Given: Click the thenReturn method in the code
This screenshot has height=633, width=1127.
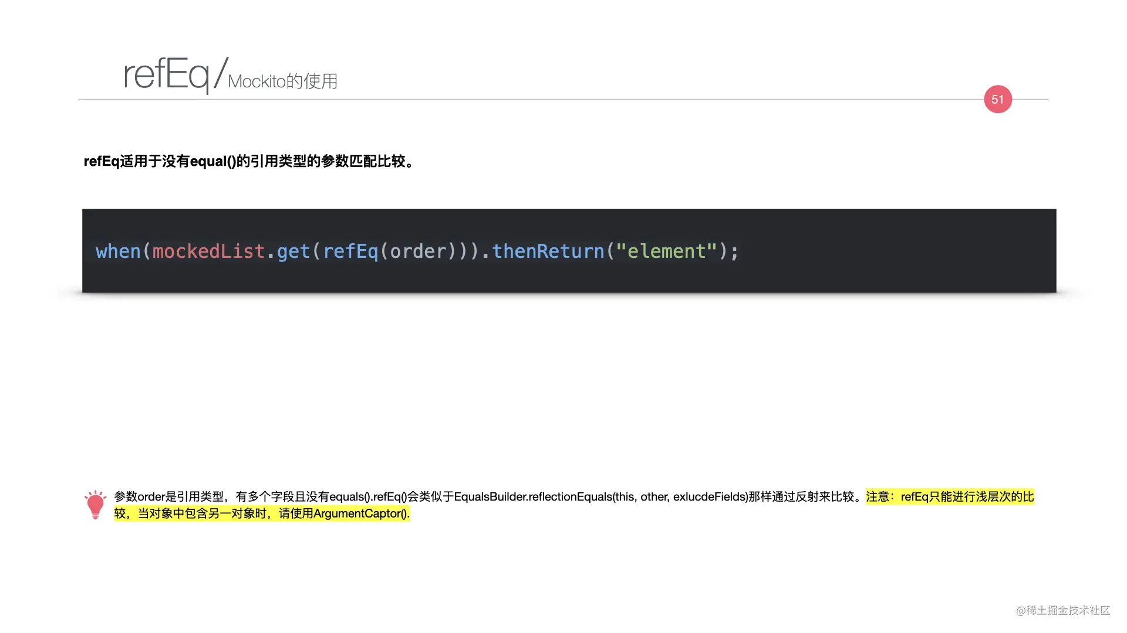Looking at the screenshot, I should [548, 251].
